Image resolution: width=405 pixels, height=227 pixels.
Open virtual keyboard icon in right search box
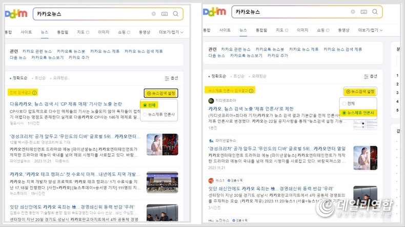[363, 12]
